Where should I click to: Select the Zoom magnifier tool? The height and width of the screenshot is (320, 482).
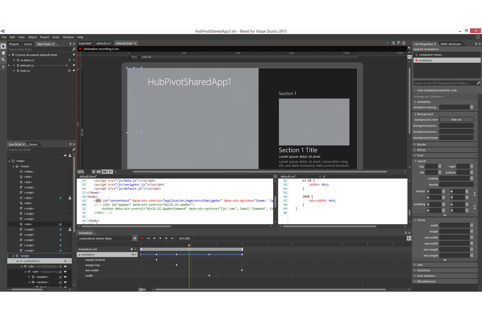3,60
